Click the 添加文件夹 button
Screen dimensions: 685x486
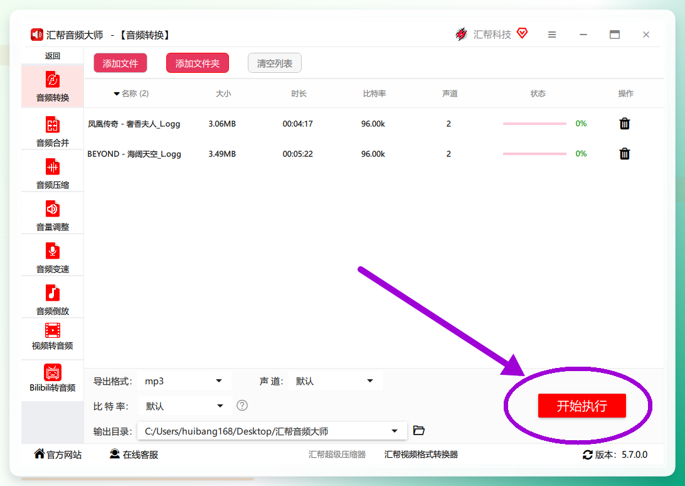point(198,63)
